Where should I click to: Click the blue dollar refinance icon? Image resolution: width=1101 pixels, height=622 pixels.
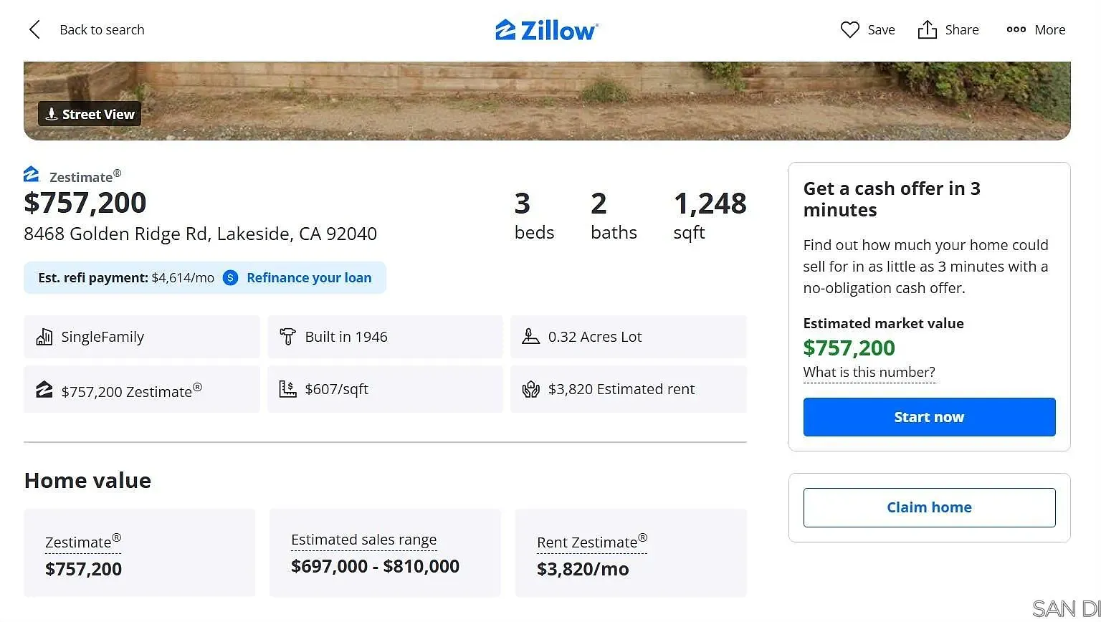pos(230,278)
